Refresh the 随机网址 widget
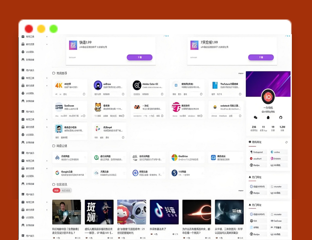 point(287,142)
